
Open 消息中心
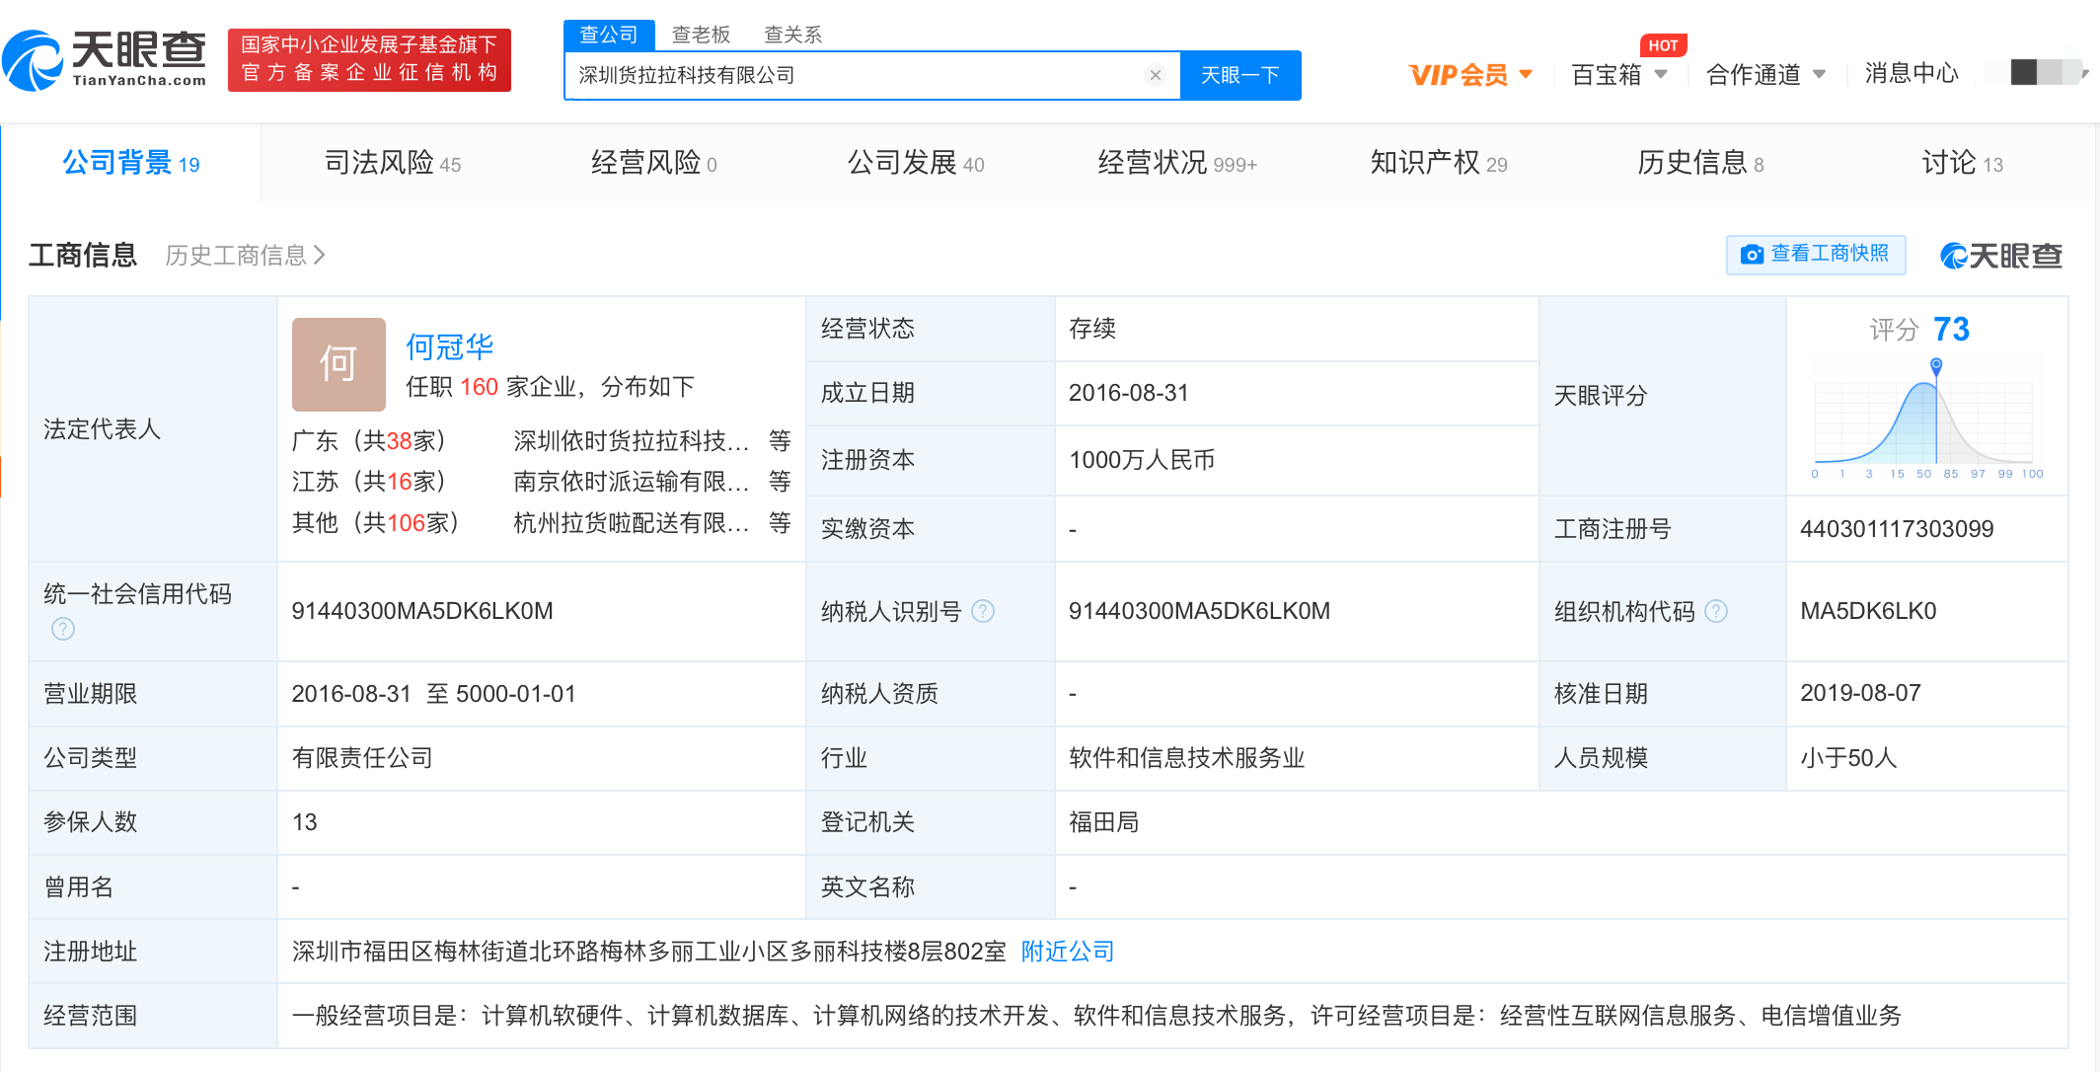1911,74
